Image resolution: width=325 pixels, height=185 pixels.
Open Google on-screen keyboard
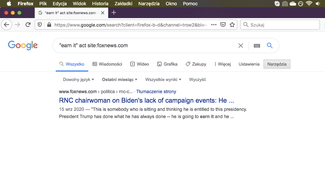(257, 46)
